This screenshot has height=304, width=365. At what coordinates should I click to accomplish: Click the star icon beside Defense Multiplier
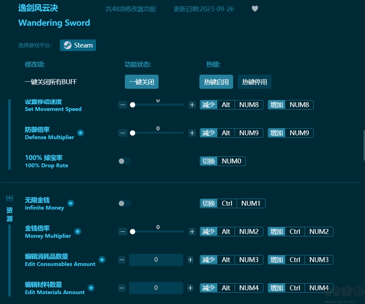pos(81,133)
